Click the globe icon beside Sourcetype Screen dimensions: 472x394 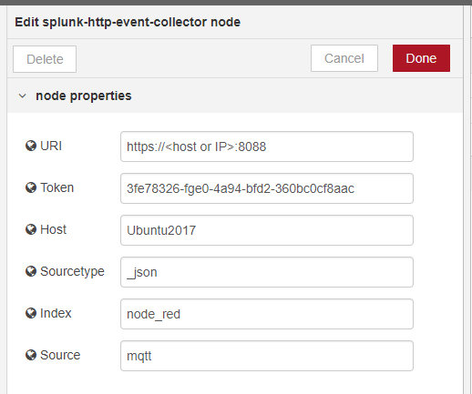pos(31,271)
